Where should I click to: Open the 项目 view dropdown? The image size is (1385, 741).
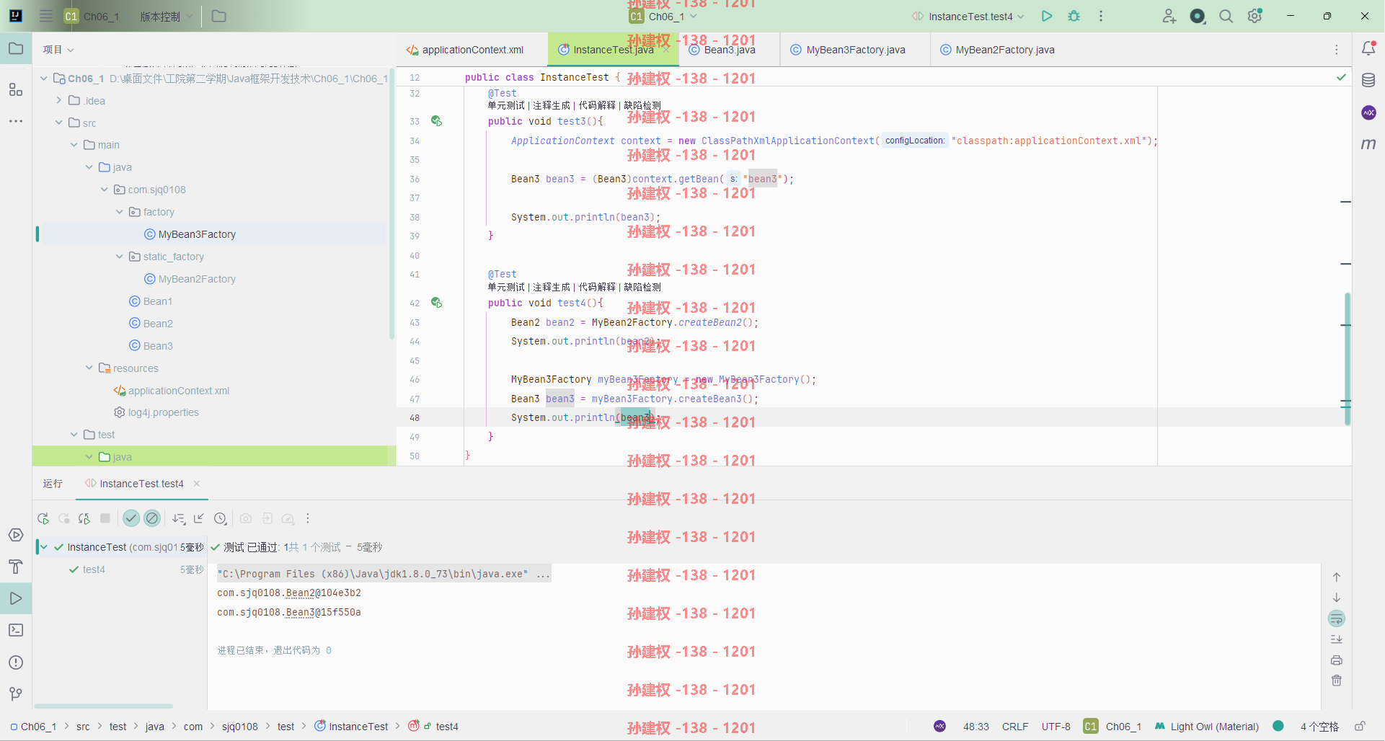pyautogui.click(x=58, y=49)
